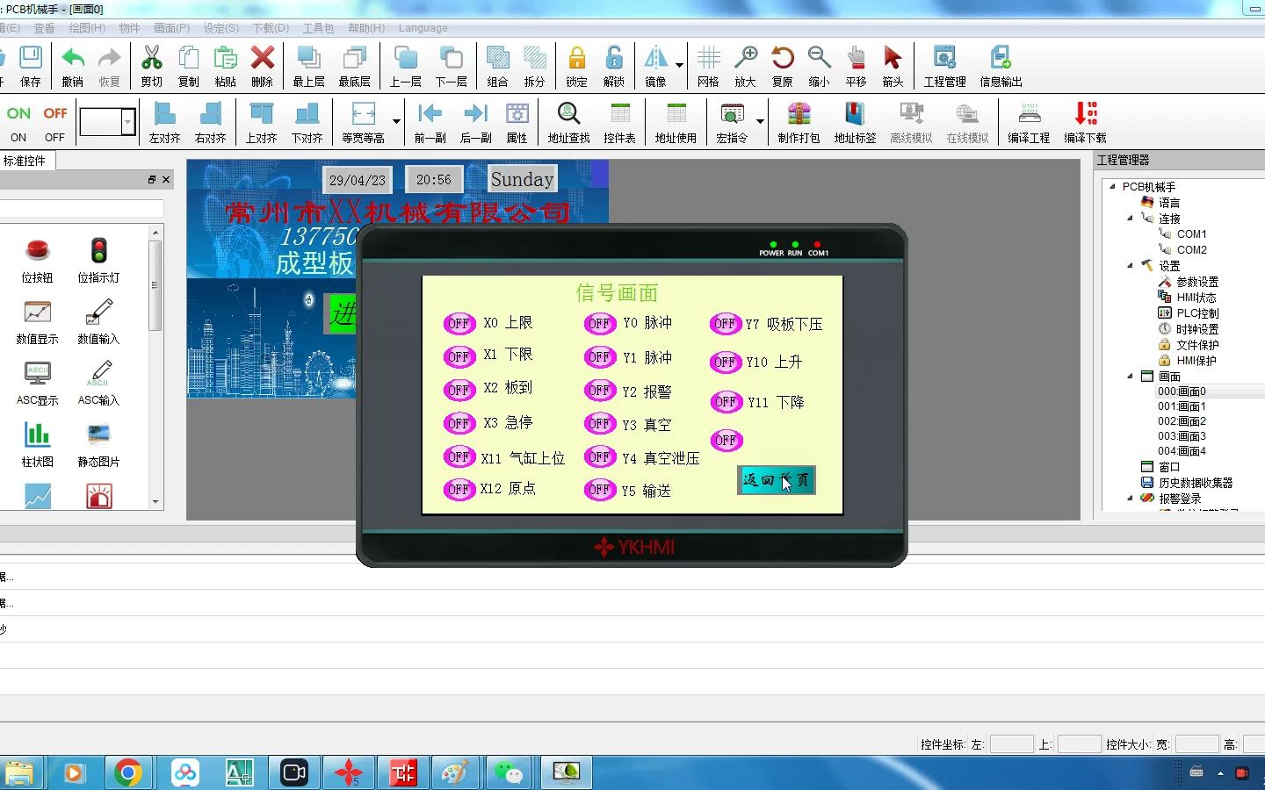This screenshot has width=1265, height=790.
Task: Toggle the X0 上限 OFF indicator
Action: 459,324
